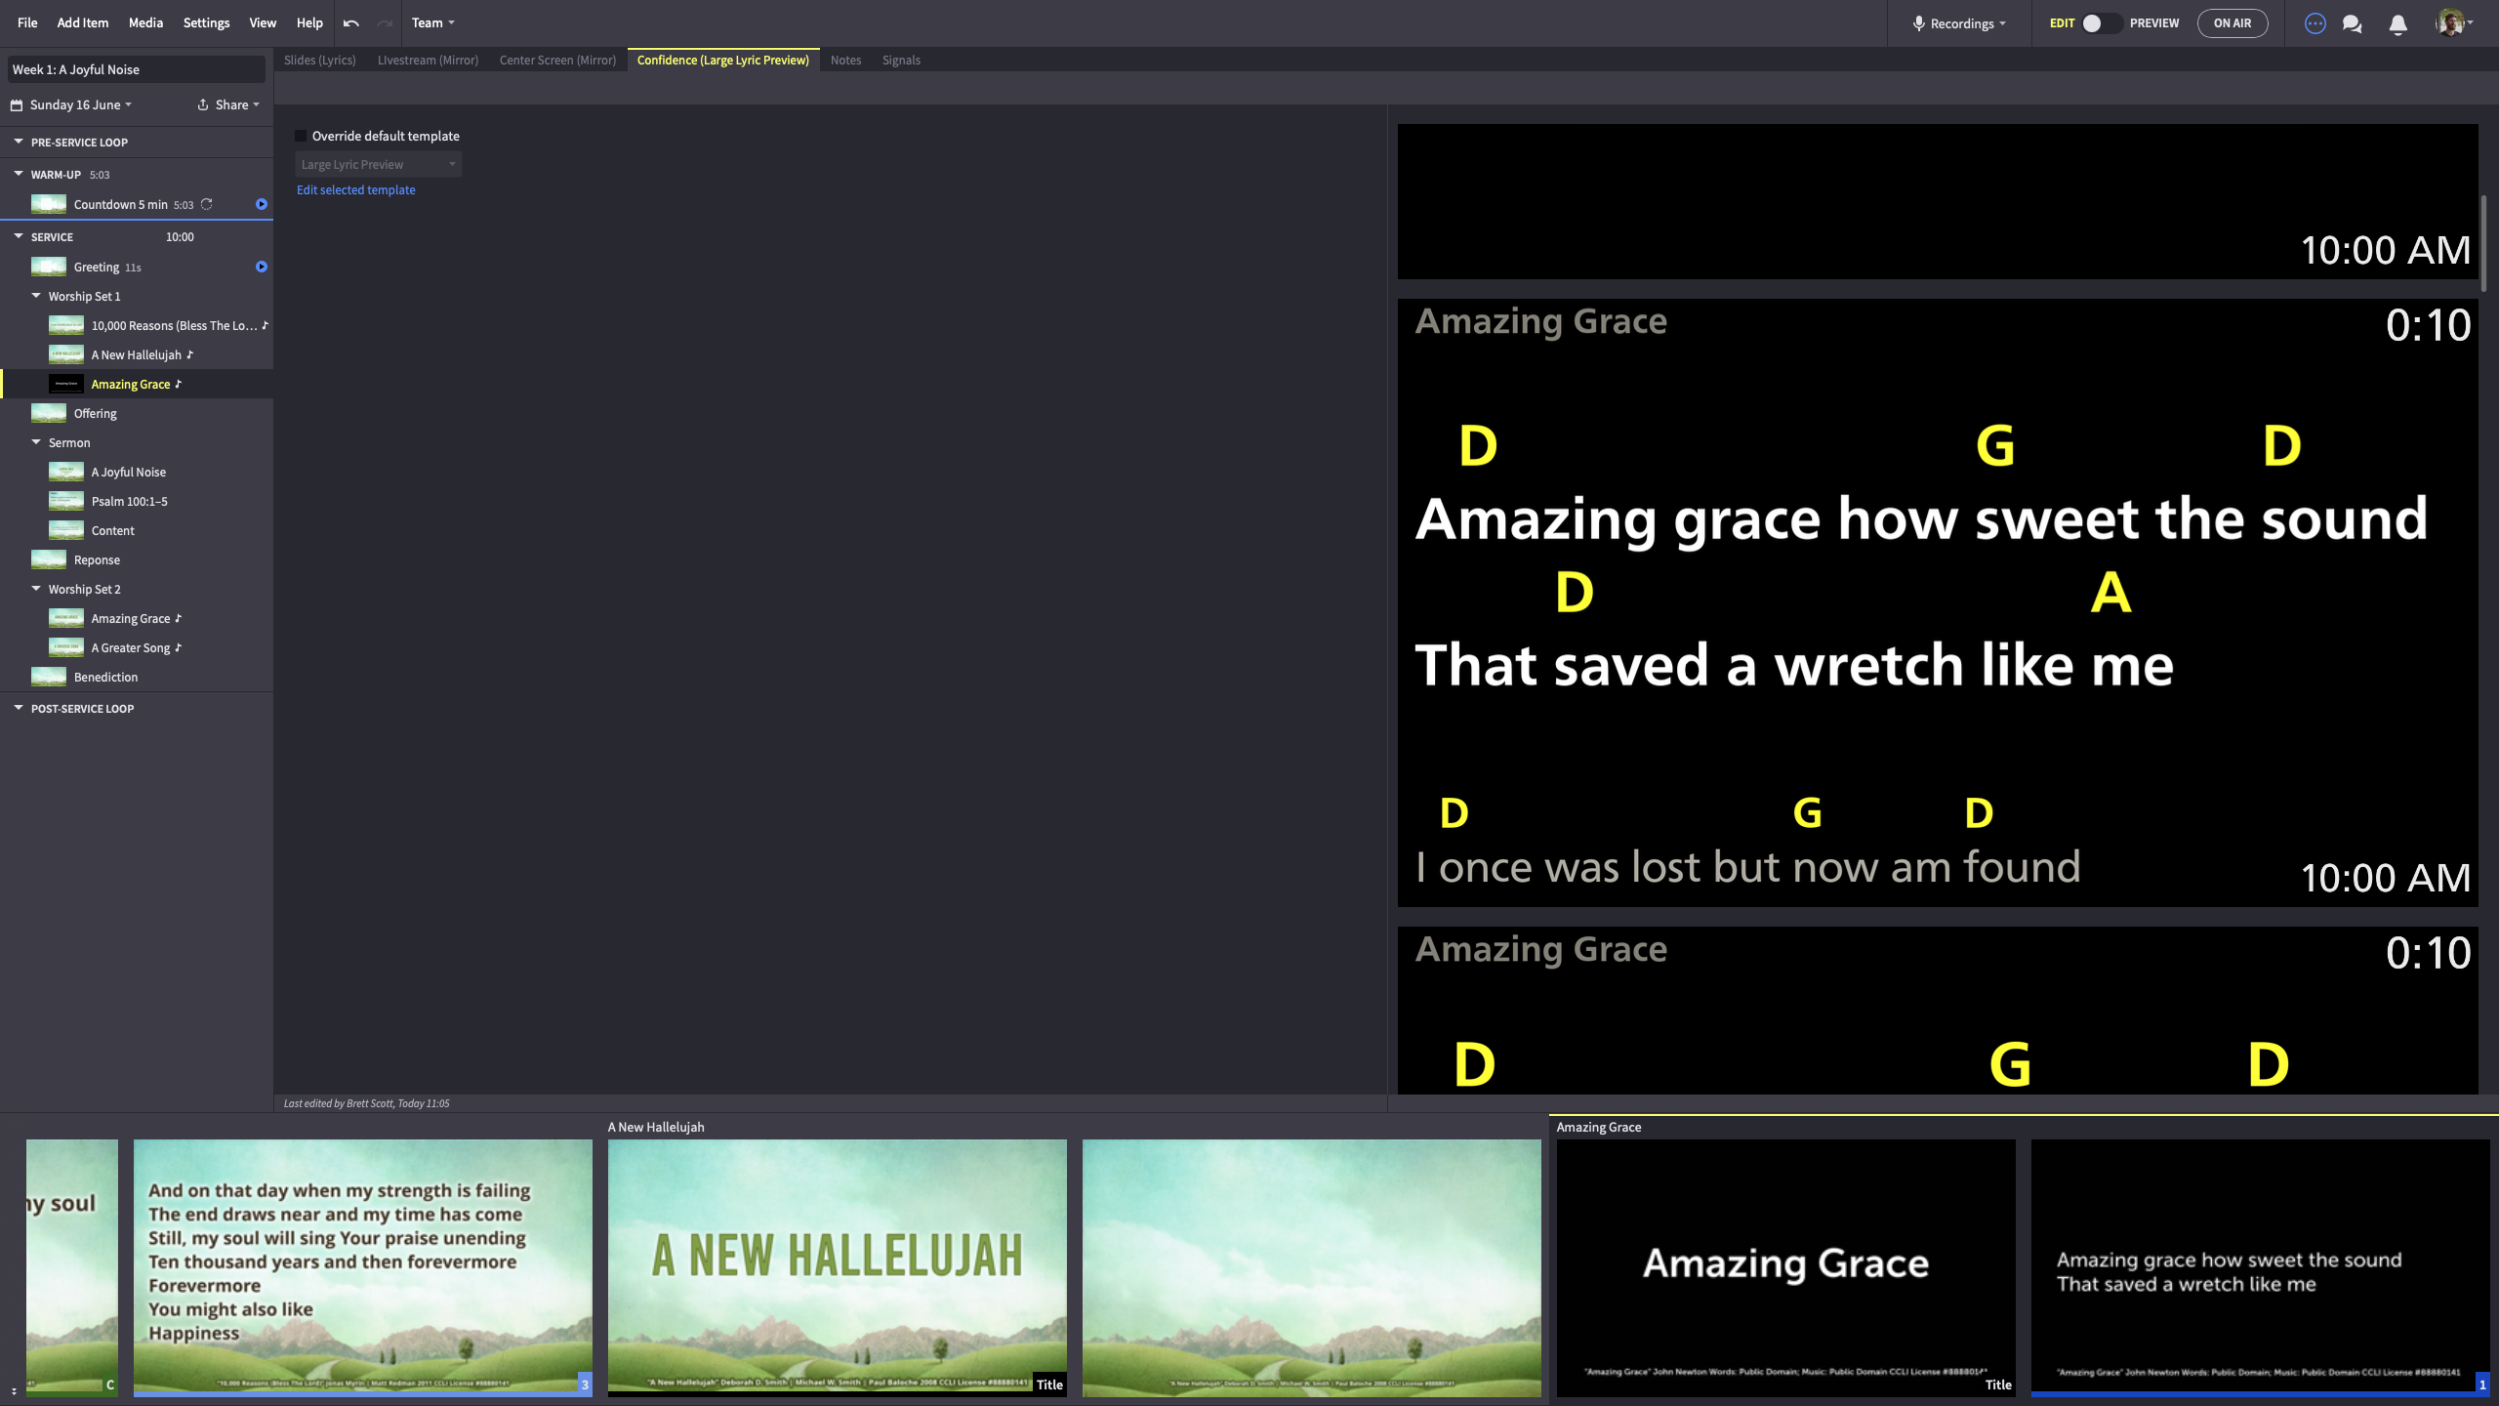Image resolution: width=2499 pixels, height=1406 pixels.
Task: Click the Countdown 5 min loop icon
Action: [x=207, y=204]
